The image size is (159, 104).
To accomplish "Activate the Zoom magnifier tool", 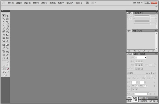I will tap(7, 58).
